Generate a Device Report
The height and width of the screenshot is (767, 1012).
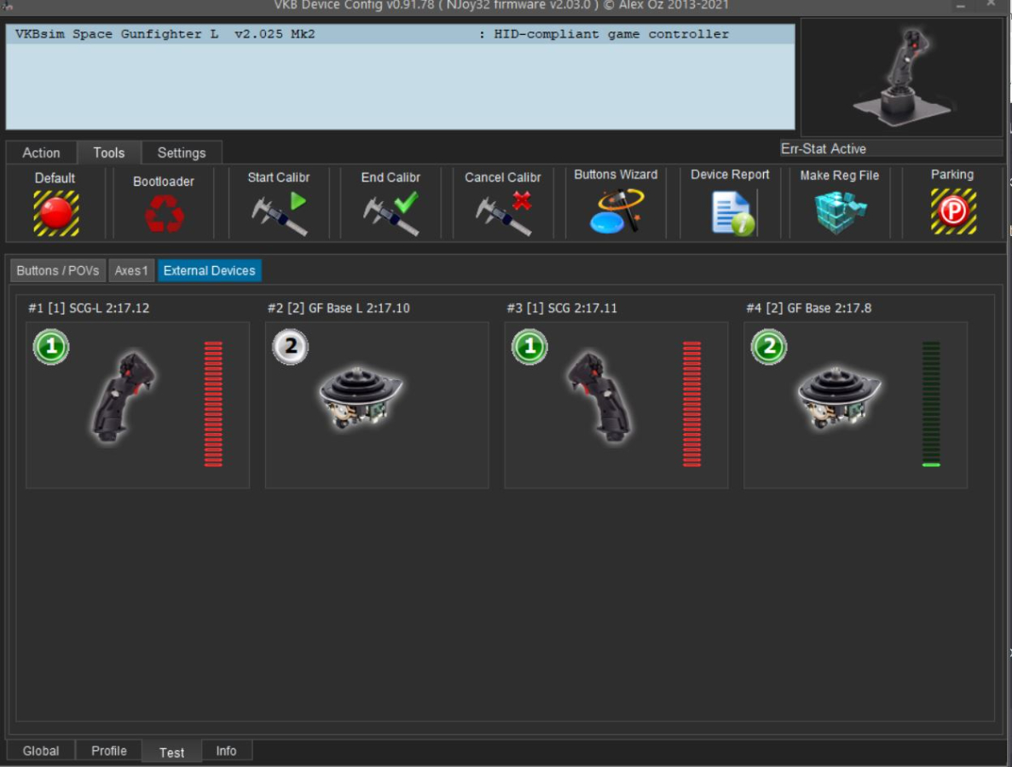(x=731, y=212)
